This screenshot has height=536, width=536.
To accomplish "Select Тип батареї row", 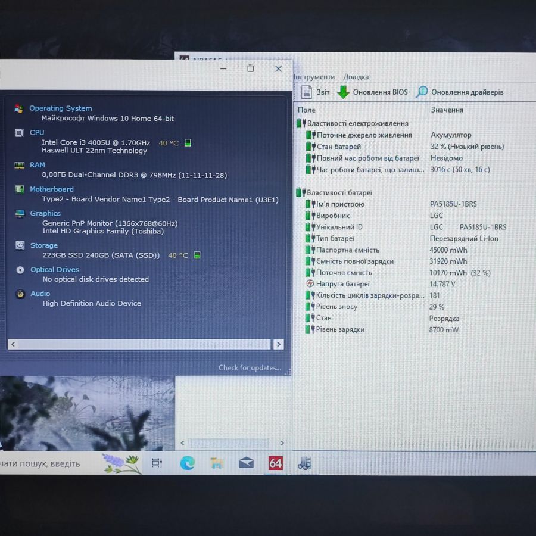I will (x=401, y=239).
